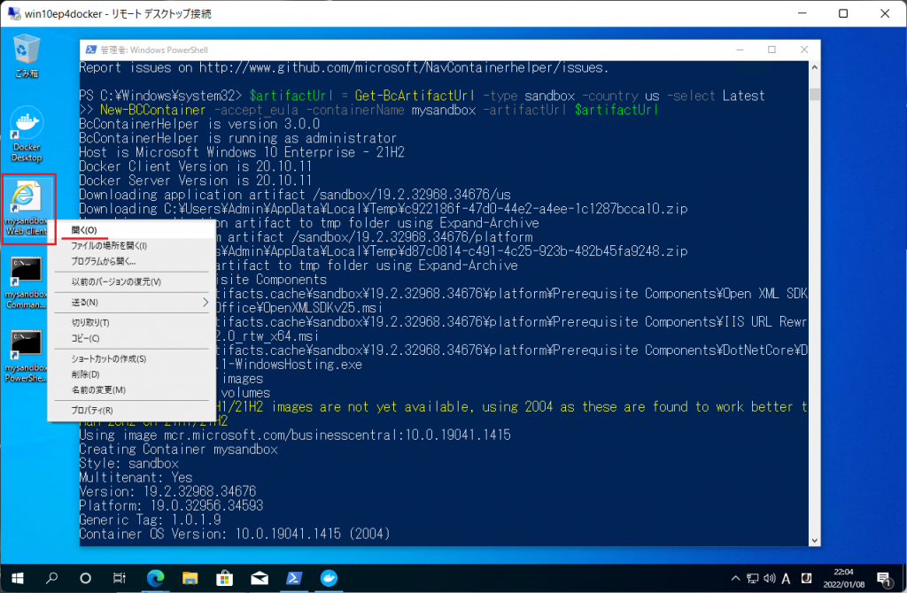Click 'Creating Container mysandbox' output line
This screenshot has height=593, width=907.
coord(178,449)
